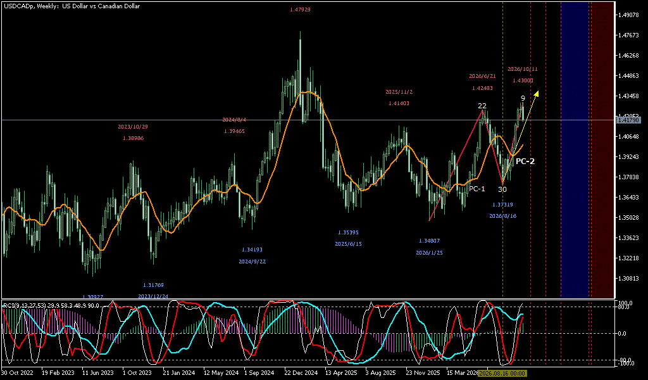Click the highlighted 2026.08.16 00:00 time marker
The image size is (648, 380).
tap(502, 373)
